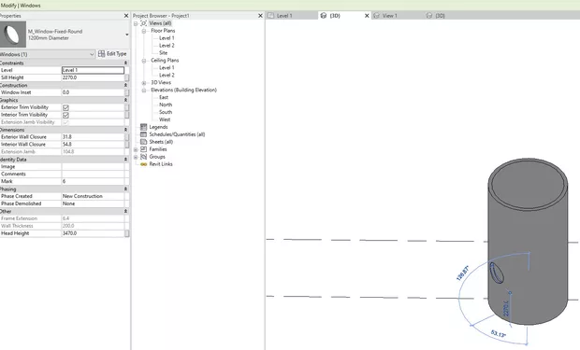This screenshot has height=350, width=580.
Task: Click the Sheets (all) icon
Action: click(143, 142)
